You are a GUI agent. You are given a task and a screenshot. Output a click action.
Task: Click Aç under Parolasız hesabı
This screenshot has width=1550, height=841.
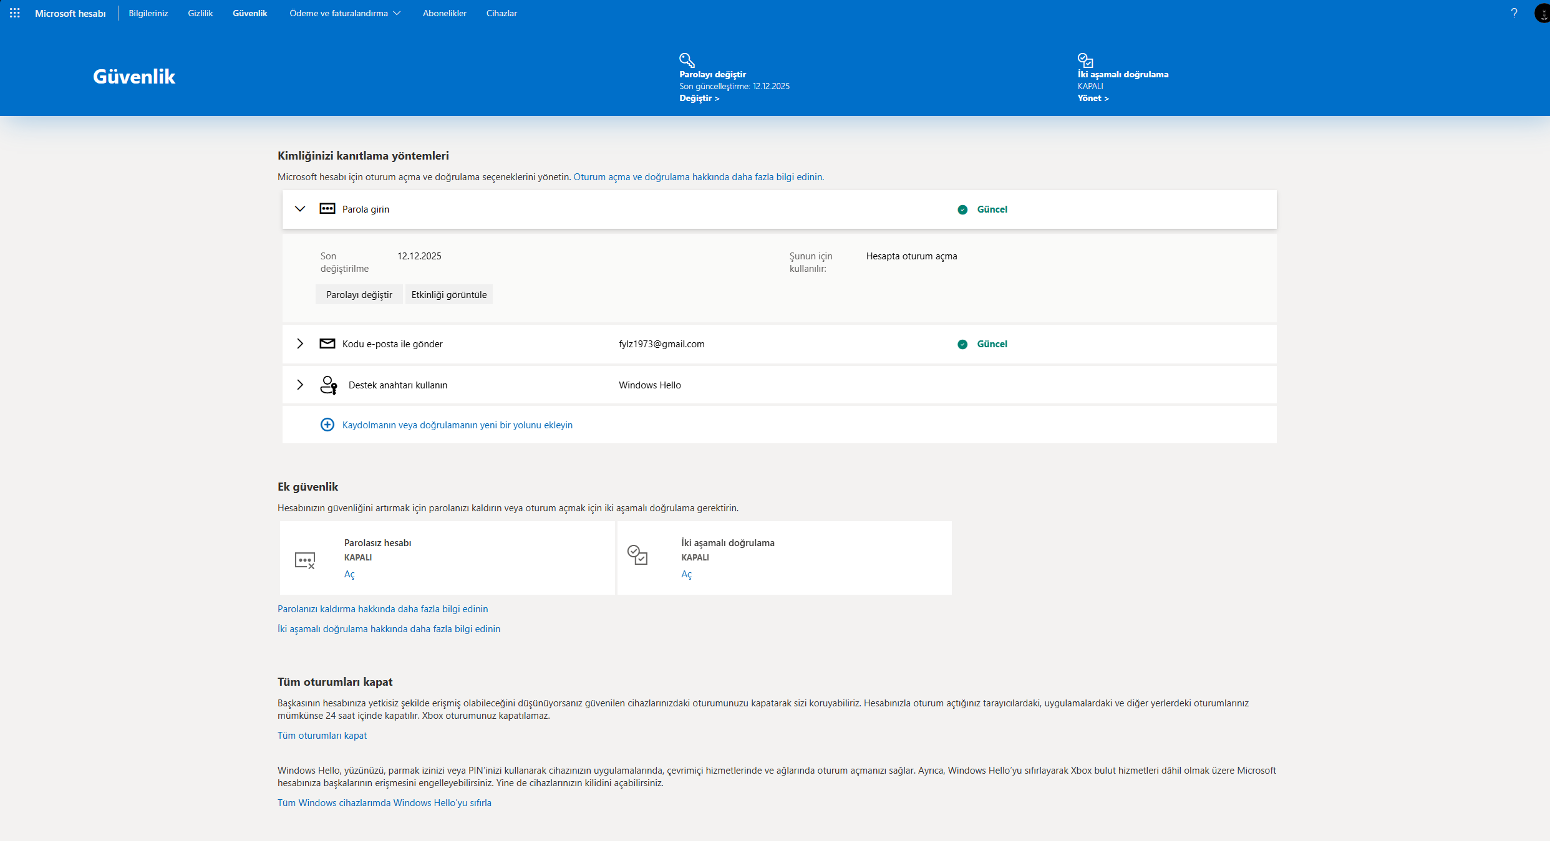point(349,574)
